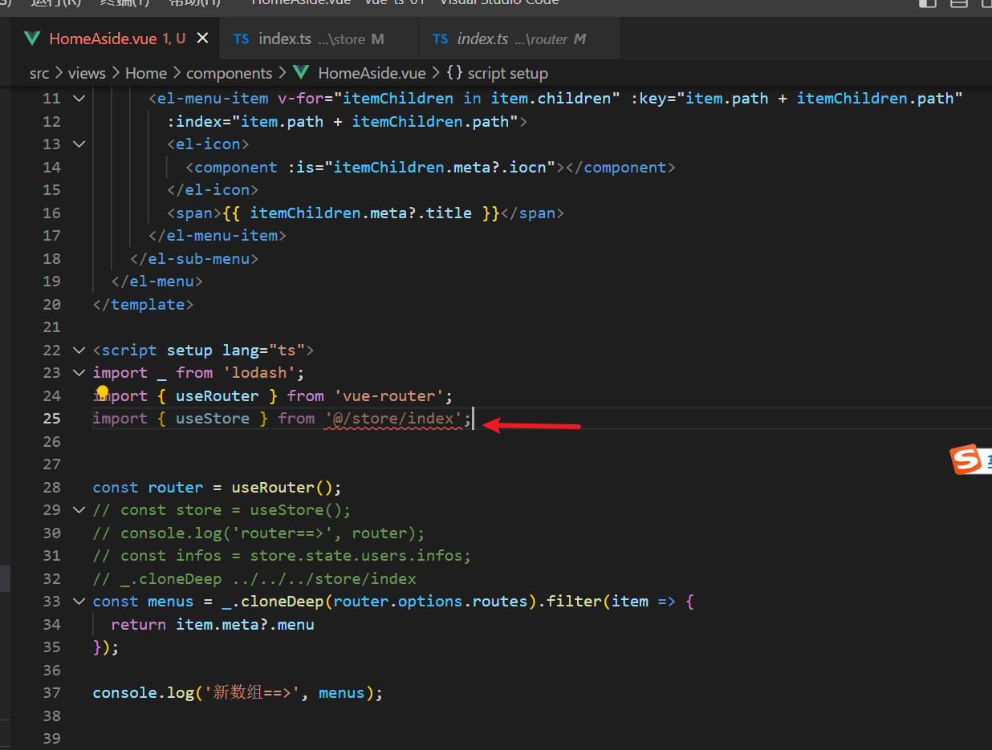This screenshot has width=992, height=750.
Task: Click the Sogou input method icon
Action: tap(966, 460)
